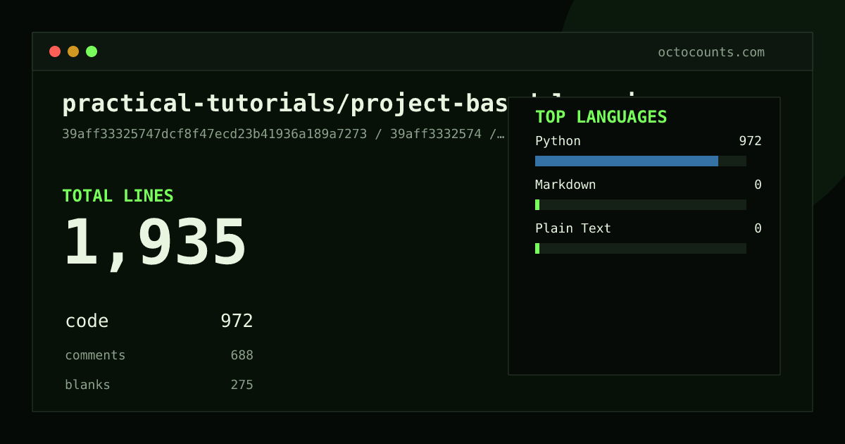Click the Markdown progress bar

641,204
